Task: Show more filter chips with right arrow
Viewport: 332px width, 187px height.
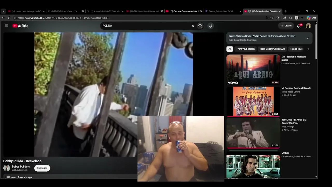Action: coord(308,49)
